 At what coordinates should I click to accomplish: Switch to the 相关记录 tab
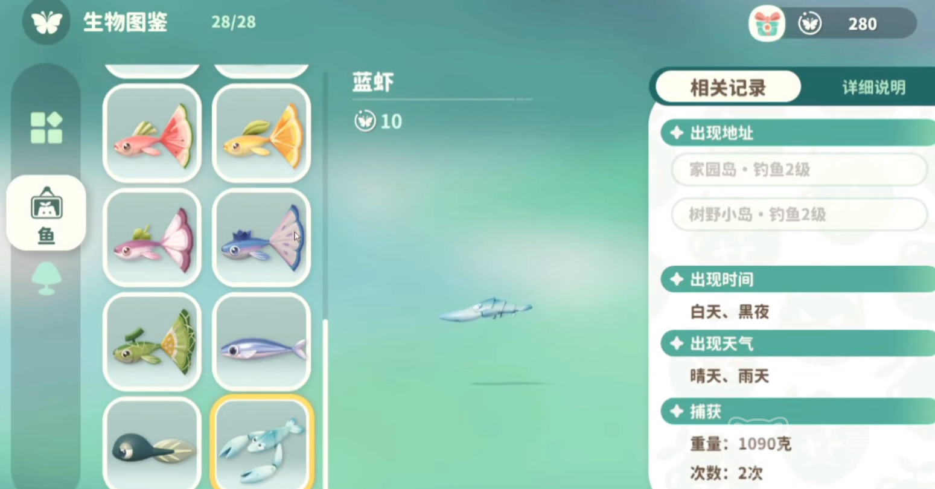pyautogui.click(x=728, y=88)
